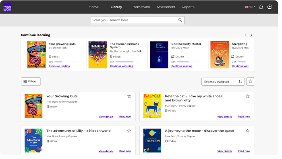Open The Moon video cover thumbnail
The height and width of the screenshot is (159, 282).
[152, 140]
